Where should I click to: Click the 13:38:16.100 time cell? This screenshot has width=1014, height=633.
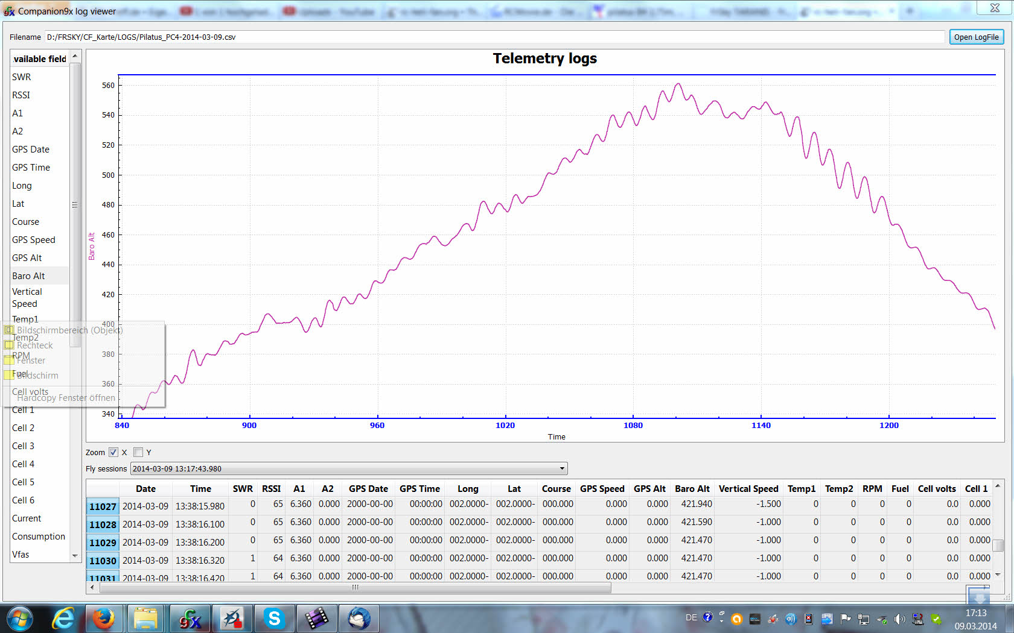coord(200,524)
